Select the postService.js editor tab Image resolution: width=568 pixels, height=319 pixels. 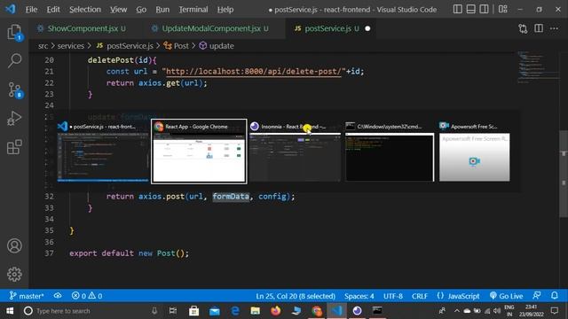point(330,28)
